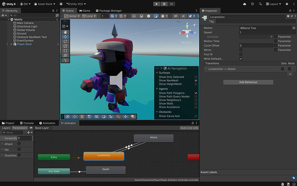Open the custom editor tools icon
The width and height of the screenshot is (297, 186).
tap(65, 60)
